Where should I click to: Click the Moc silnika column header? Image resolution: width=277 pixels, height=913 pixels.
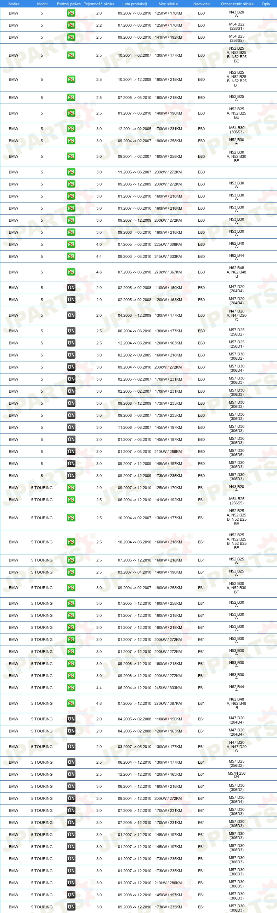[168, 4]
